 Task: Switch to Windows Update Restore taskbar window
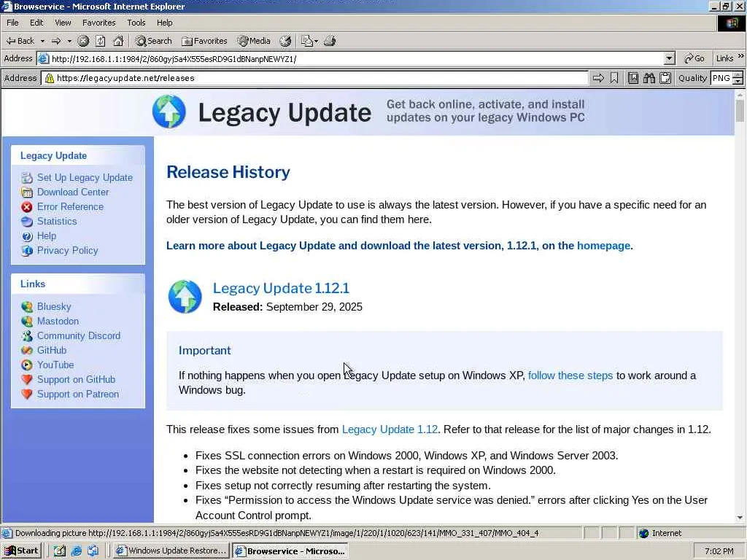tap(172, 551)
